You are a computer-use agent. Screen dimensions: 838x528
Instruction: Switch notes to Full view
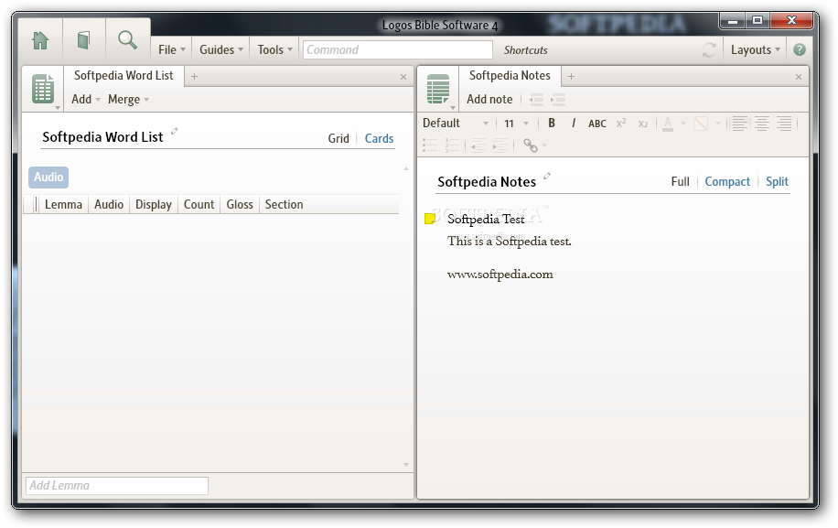(x=680, y=182)
